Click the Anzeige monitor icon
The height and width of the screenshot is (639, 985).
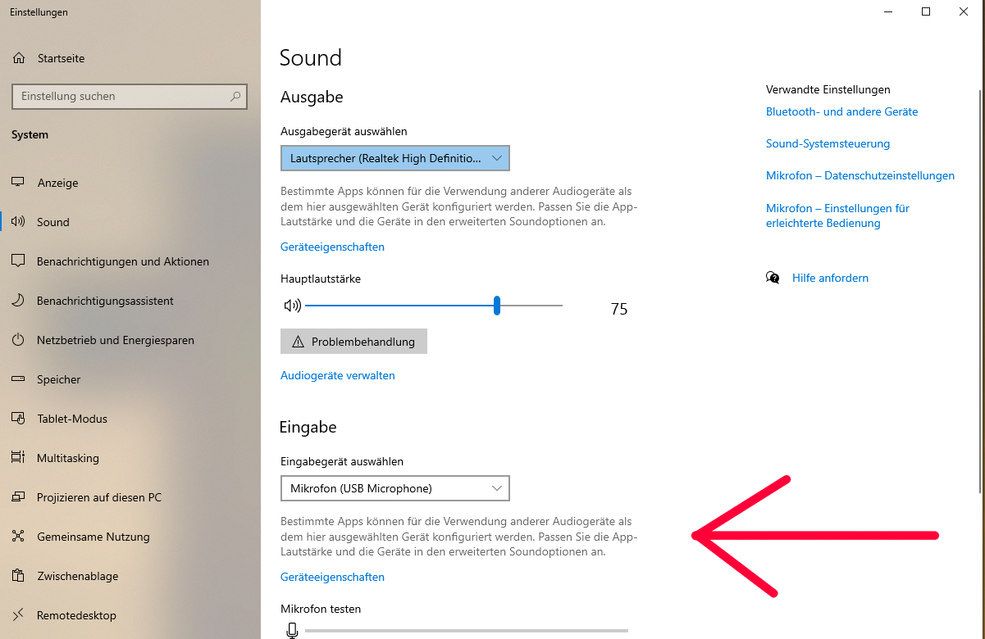tap(19, 183)
